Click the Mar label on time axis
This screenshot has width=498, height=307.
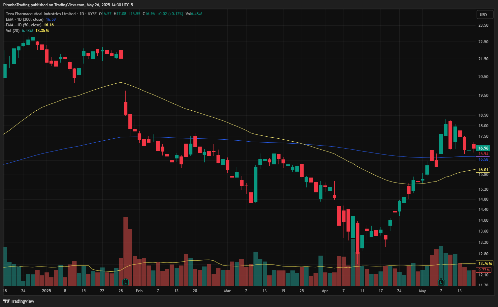[227, 291]
